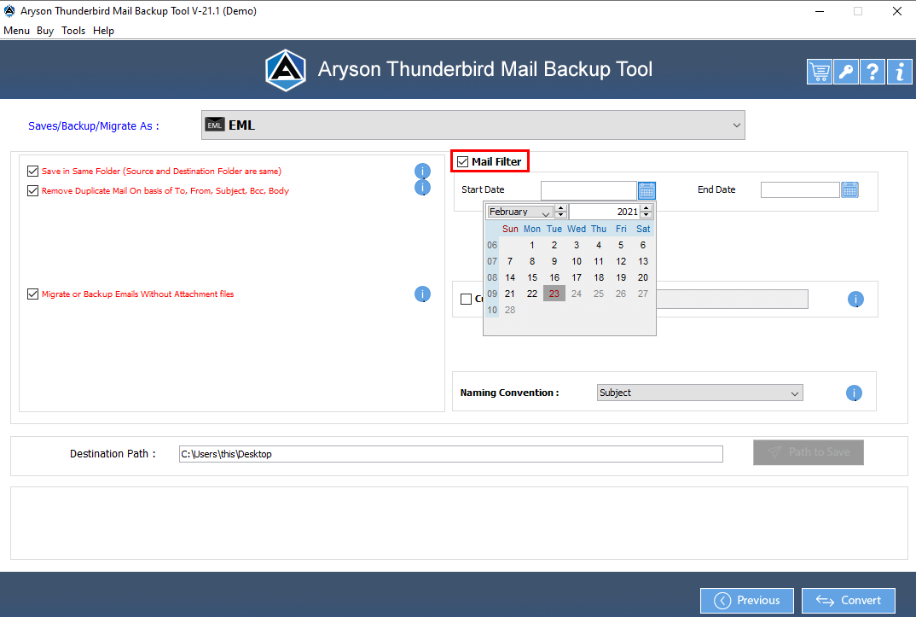Screen dimensions: 916x617
Task: Click the app icon in title bar
Action: pyautogui.click(x=9, y=10)
